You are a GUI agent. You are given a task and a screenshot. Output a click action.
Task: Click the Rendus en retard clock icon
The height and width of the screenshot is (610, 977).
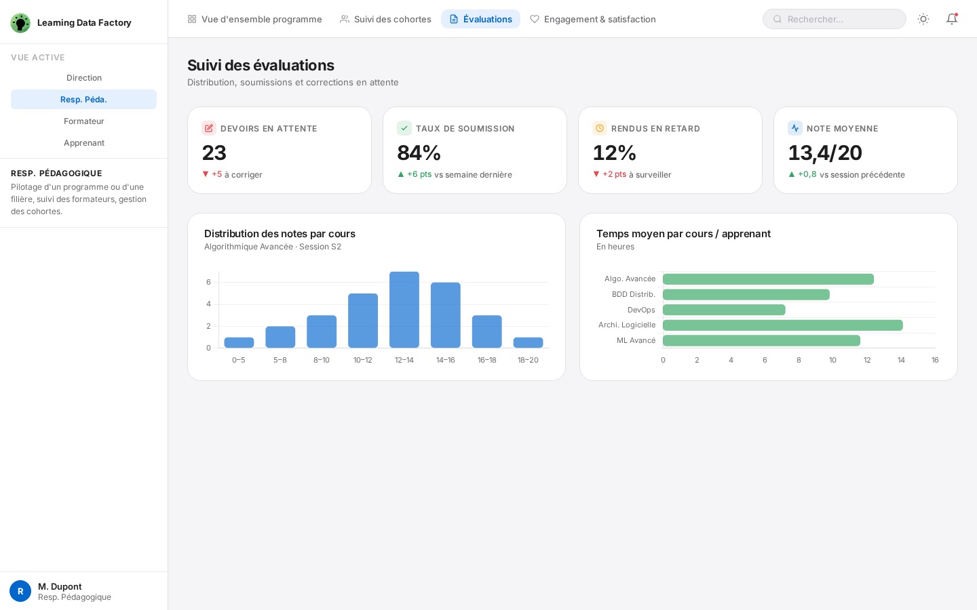600,128
